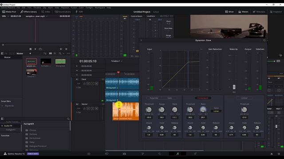Viewport: 284px width, 159px height.
Task: Stop playback in the source viewer
Action: pyautogui.click(x=31, y=49)
